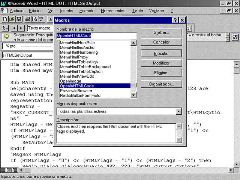Click the HTMLSetOutput macro name box

click(x=28, y=55)
